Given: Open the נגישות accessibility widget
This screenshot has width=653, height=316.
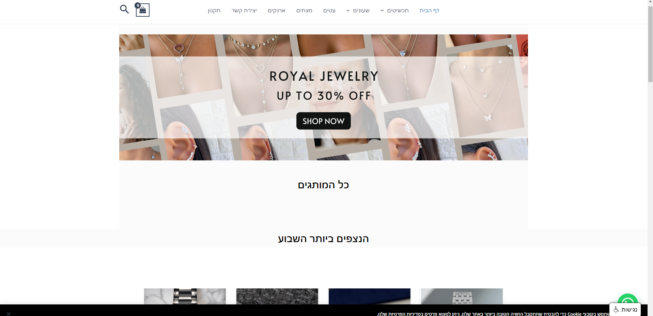Looking at the screenshot, I should pyautogui.click(x=625, y=310).
